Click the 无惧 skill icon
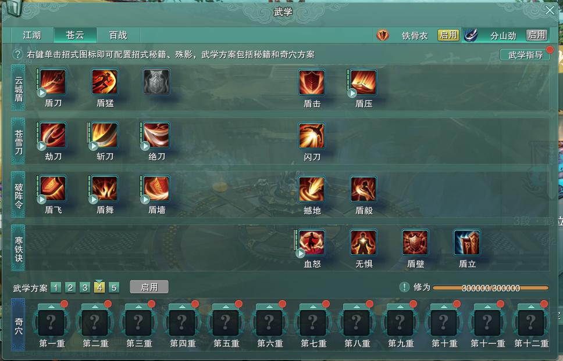This screenshot has width=563, height=361. (x=364, y=243)
